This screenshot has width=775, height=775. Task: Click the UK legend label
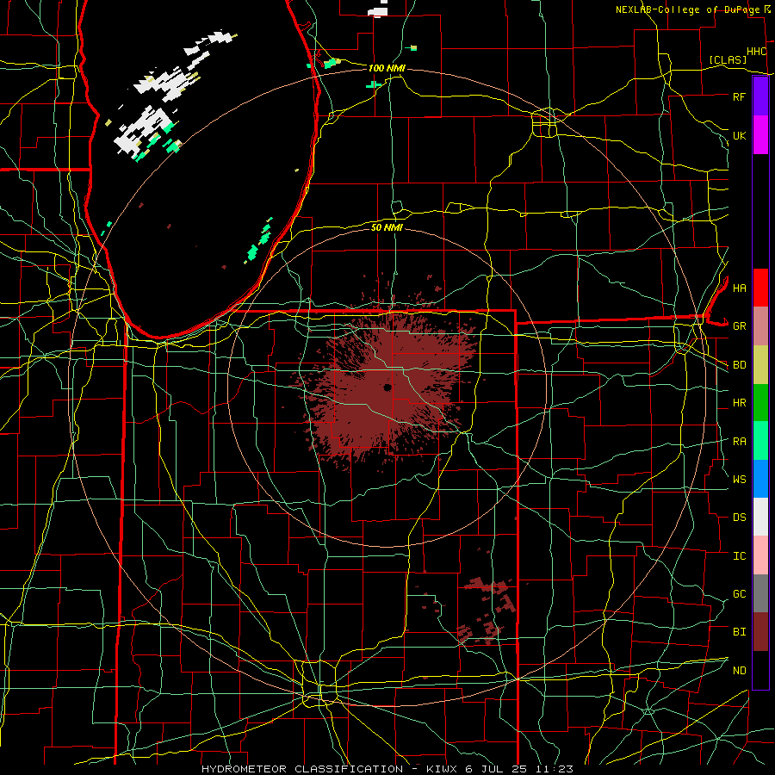[x=739, y=135]
